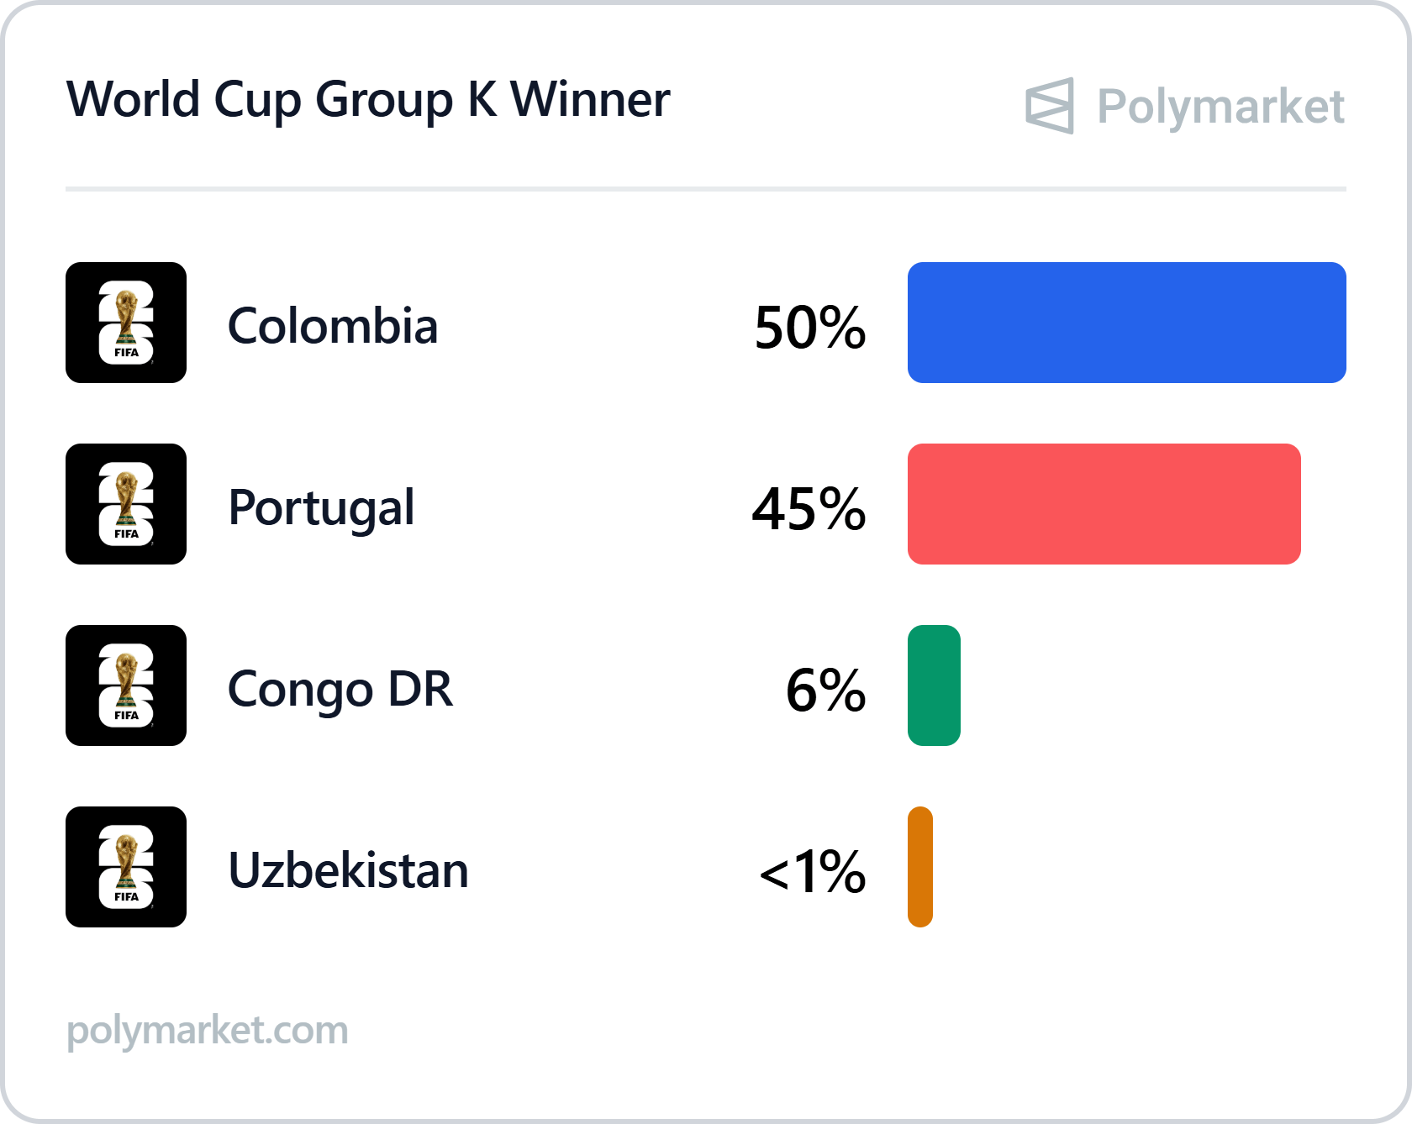
Task: Click the <1% value for Uzbekistan
Action: (x=812, y=872)
